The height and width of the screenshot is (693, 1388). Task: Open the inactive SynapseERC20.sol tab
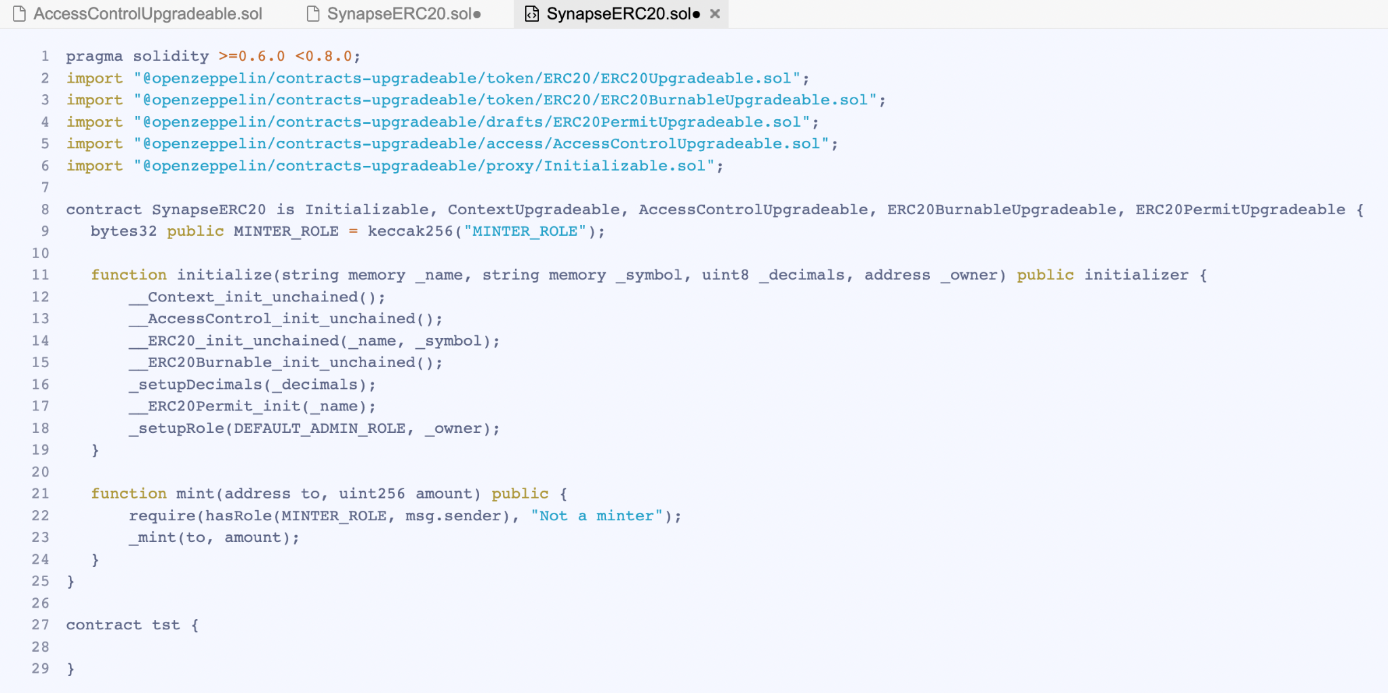394,14
